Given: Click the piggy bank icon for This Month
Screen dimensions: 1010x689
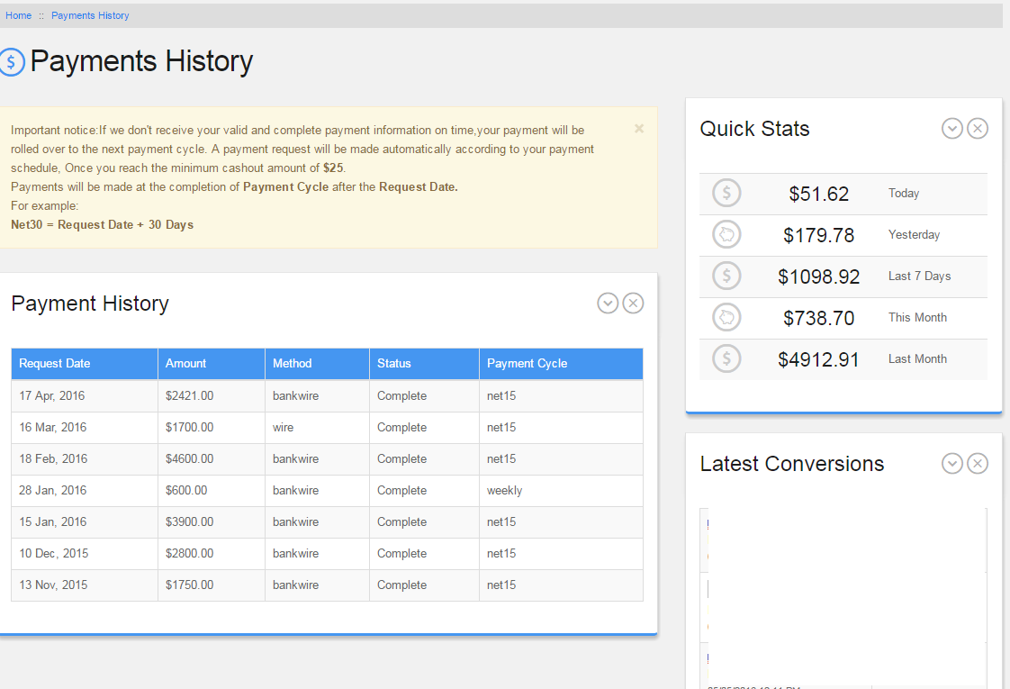Looking at the screenshot, I should pos(726,318).
